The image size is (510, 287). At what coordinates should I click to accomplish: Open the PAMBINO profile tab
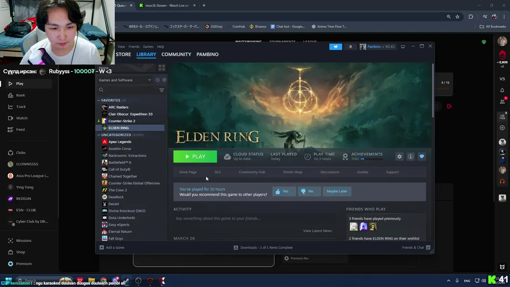208,54
